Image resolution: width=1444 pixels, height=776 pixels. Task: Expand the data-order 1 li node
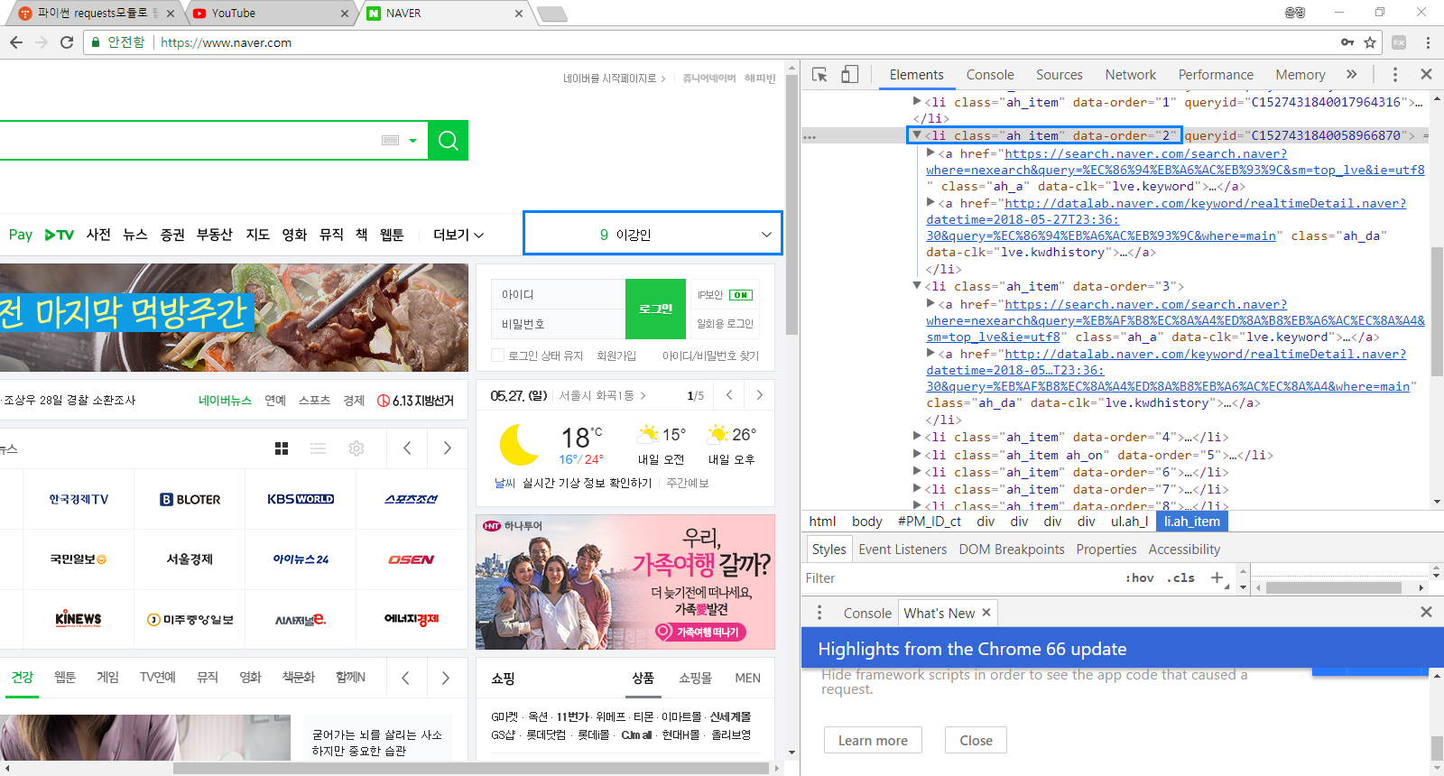917,102
